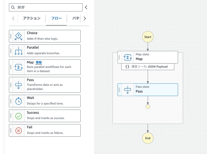
Task: Click the 'Success' title text
Action: [33, 112]
